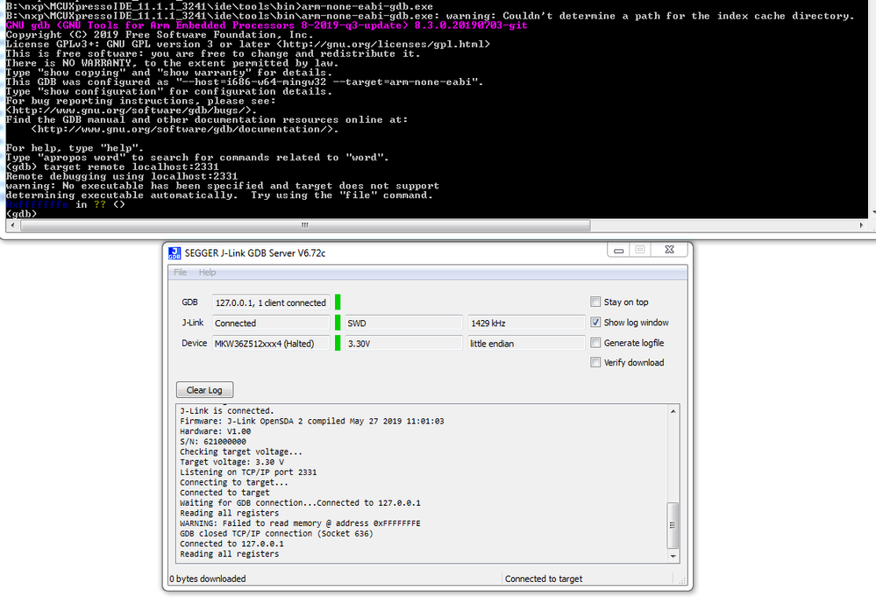Click the gdb bugs URL in console
The width and height of the screenshot is (876, 597).
point(131,110)
